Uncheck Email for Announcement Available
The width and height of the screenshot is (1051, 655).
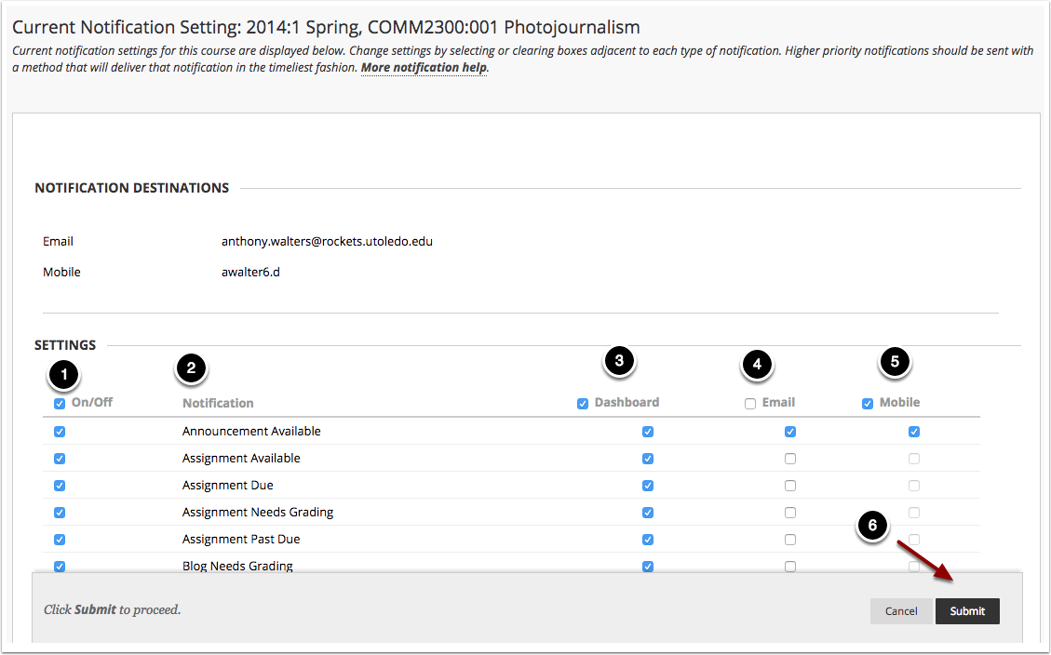click(790, 432)
